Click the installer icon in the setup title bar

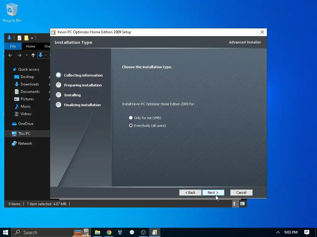[x=53, y=32]
